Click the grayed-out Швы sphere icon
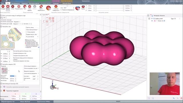 [x=35, y=7]
